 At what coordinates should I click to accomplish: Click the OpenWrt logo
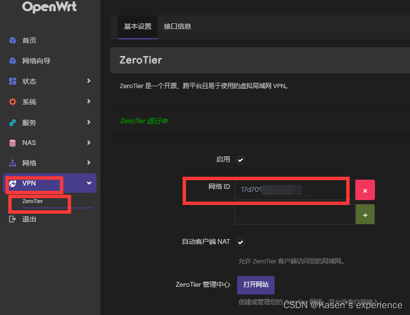click(x=49, y=7)
